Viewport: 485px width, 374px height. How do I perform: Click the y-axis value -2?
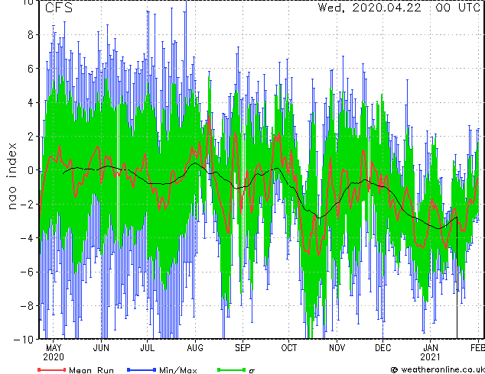click(27, 204)
